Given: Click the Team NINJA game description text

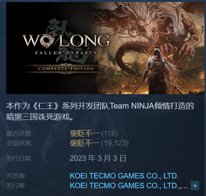Looking at the screenshot, I should [x=100, y=111].
